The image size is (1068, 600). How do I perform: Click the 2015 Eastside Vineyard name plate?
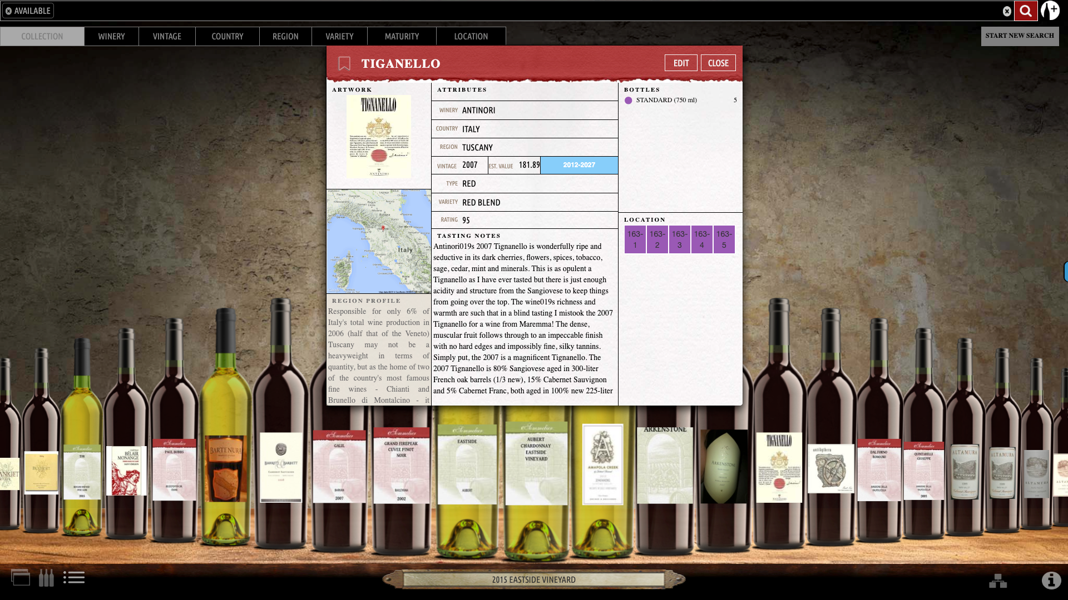point(534,580)
